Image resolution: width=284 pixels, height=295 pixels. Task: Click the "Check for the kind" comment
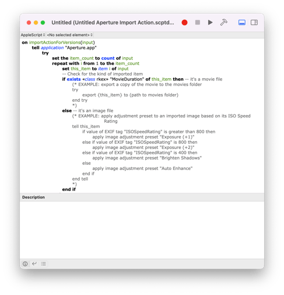(103, 74)
